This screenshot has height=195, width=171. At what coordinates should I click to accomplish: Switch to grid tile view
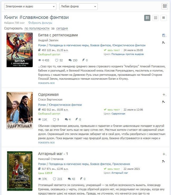pyautogui.click(x=155, y=18)
